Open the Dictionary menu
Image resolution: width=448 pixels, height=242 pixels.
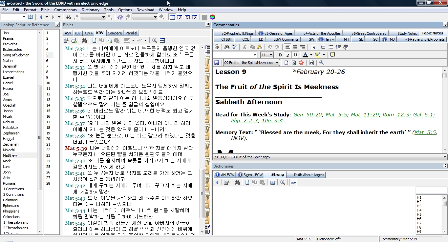pyautogui.click(x=91, y=10)
